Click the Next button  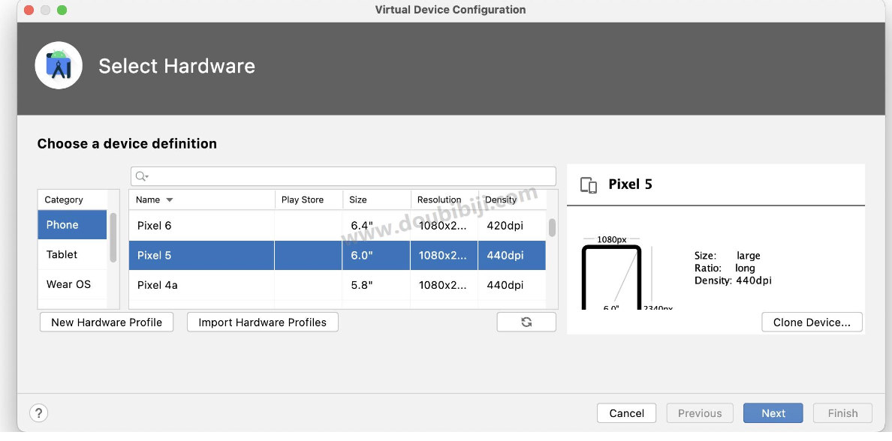click(x=773, y=413)
